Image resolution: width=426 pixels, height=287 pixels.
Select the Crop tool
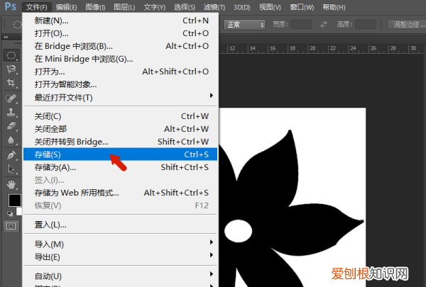[x=11, y=82]
